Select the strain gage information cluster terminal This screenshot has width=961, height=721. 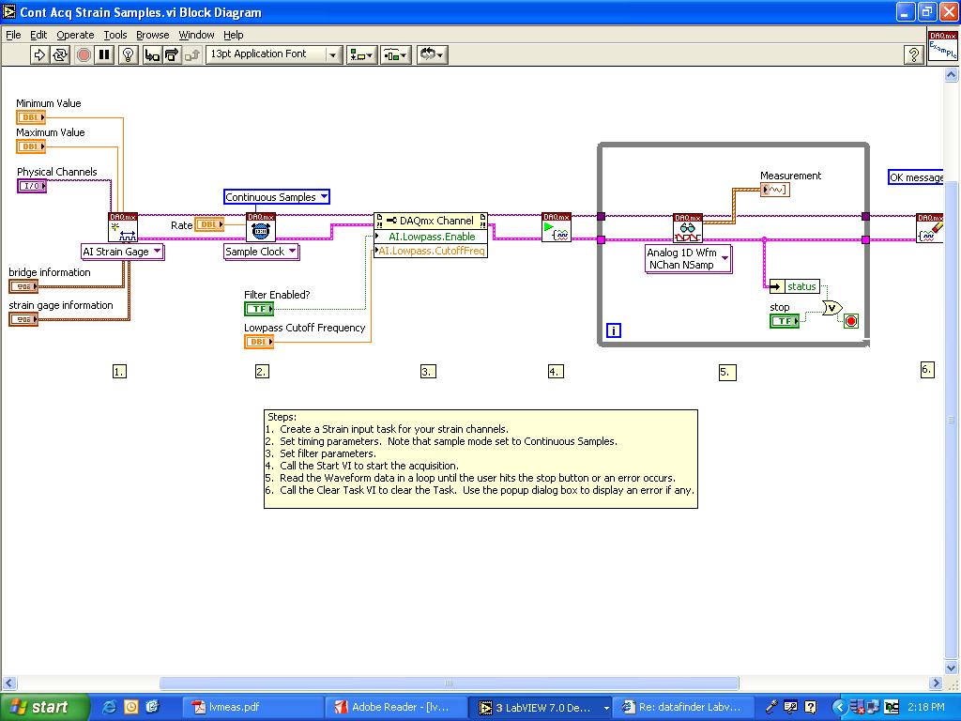(23, 319)
